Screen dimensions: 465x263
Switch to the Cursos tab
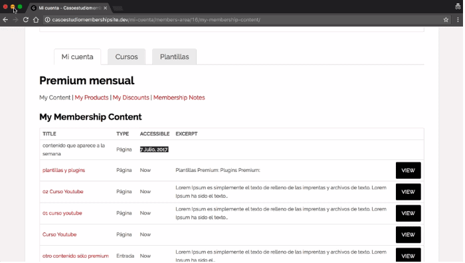[x=127, y=56]
